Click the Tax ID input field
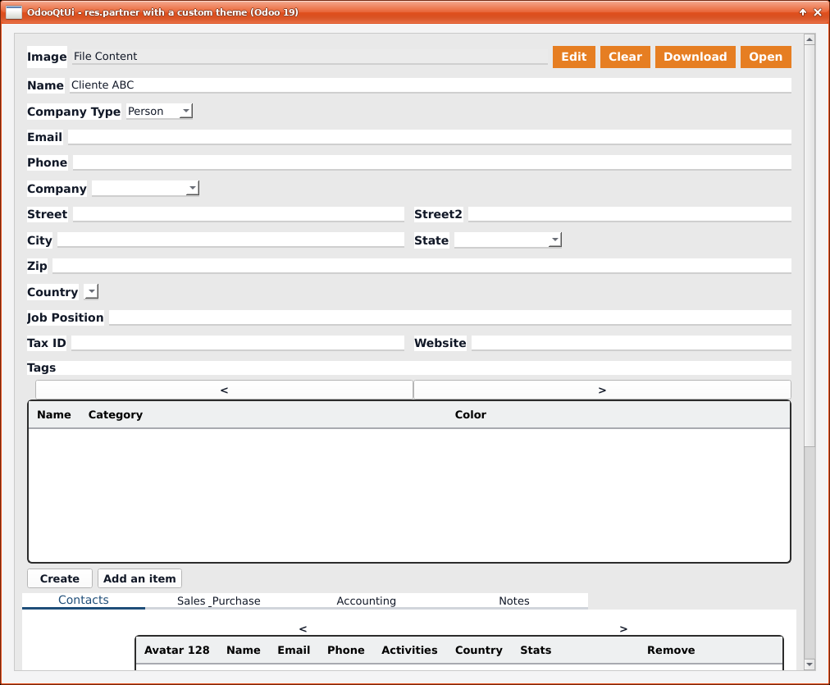Image resolution: width=830 pixels, height=685 pixels. point(238,343)
